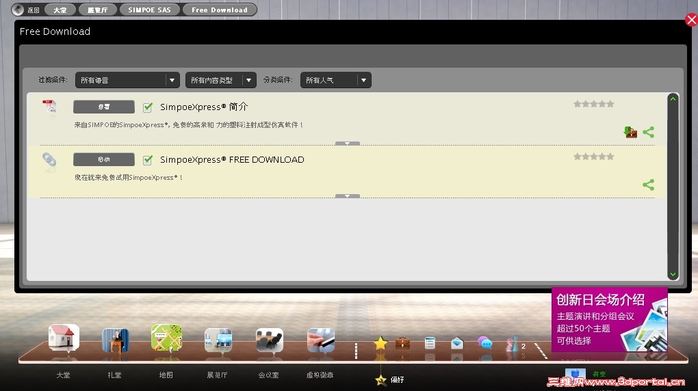Open the chat bubbles icon in dock
Screen dimensions: 698x391
tap(484, 343)
